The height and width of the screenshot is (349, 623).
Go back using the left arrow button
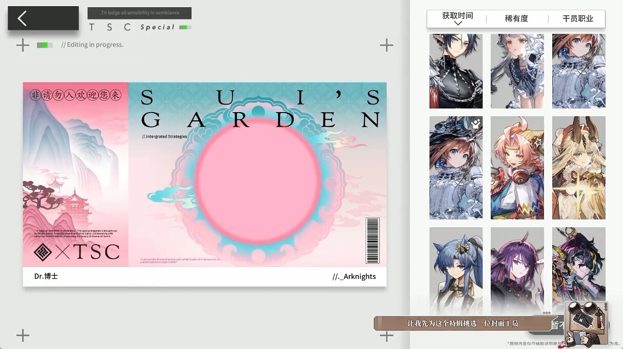tap(43, 18)
